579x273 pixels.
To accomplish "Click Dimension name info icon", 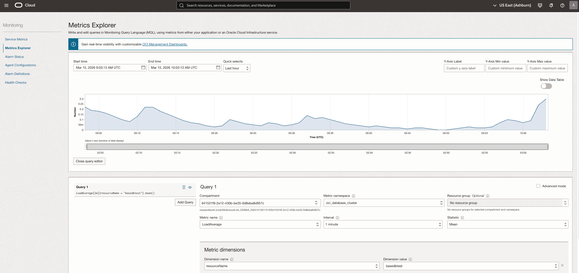I will (232, 259).
